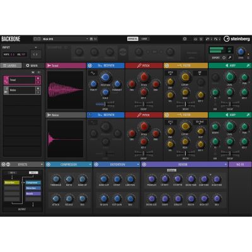252x252 pixels.
Task: Mute the Tonal layer
Action: [x=38, y=78]
